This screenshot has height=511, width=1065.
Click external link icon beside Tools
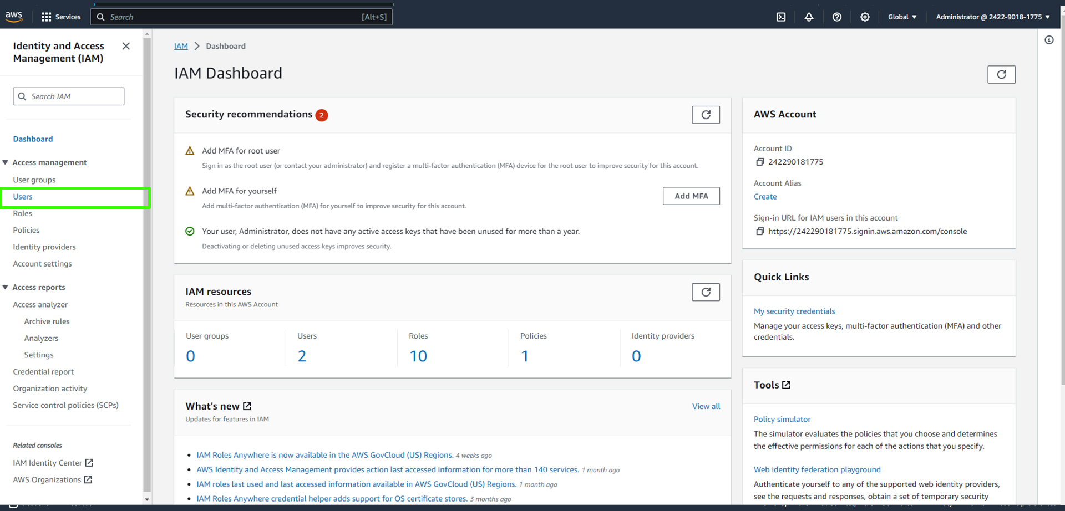[x=786, y=385]
